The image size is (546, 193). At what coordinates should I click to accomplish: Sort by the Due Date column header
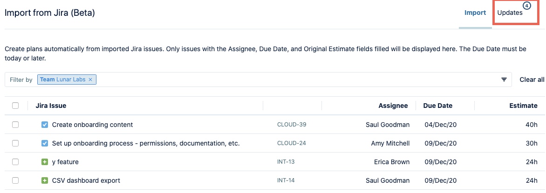[437, 106]
